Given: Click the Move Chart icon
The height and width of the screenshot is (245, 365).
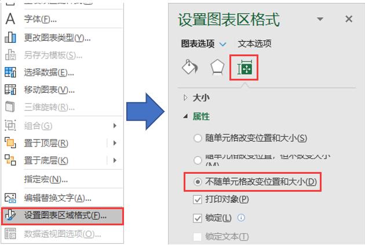Looking at the screenshot, I should (x=10, y=90).
